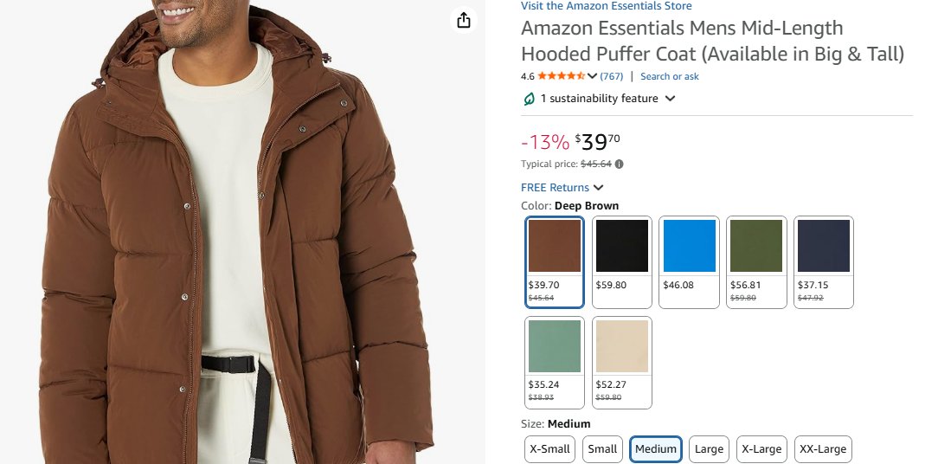Screen dimensions: 938x464
Task: Expand the sustainability feature dropdown
Action: (x=669, y=99)
